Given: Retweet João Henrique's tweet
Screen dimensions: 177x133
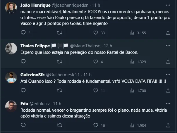Looking at the screenshot, I should [x=59, y=33].
